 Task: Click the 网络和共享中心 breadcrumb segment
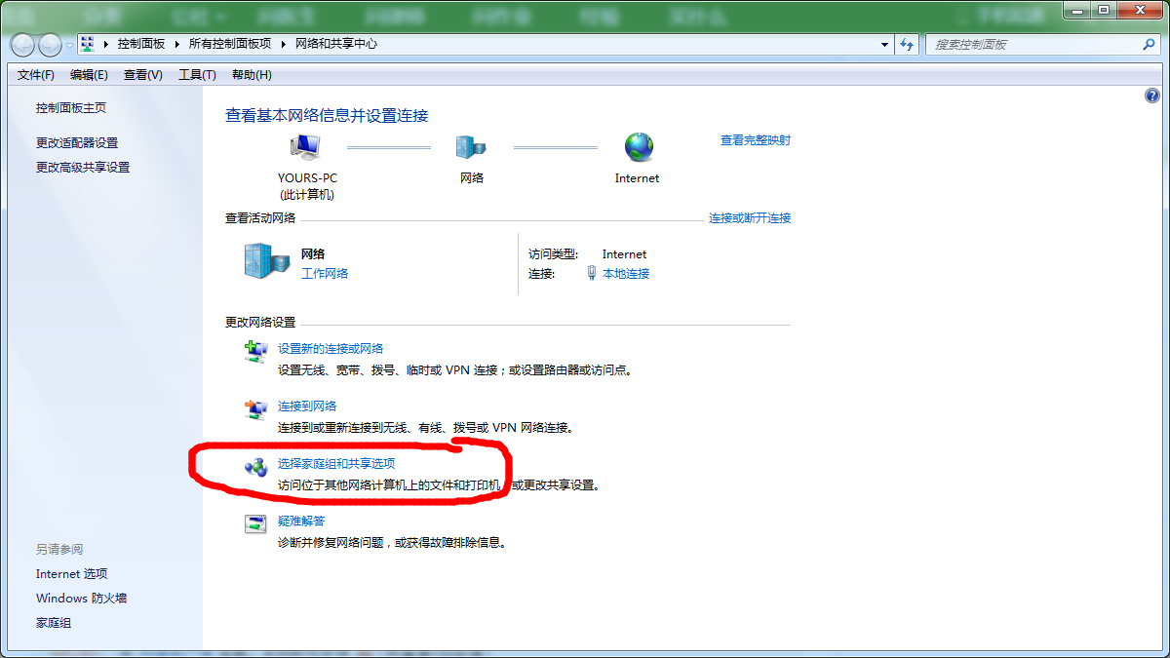pyautogui.click(x=336, y=44)
